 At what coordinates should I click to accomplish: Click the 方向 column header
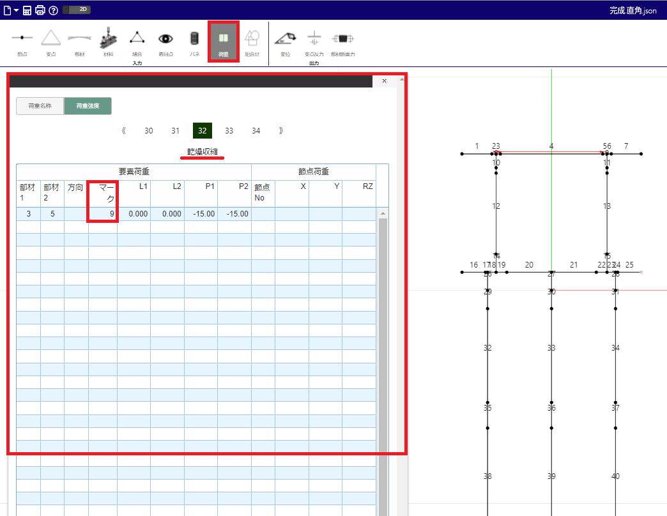pyautogui.click(x=76, y=193)
